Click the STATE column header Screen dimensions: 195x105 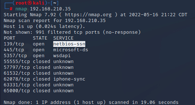point(40,38)
